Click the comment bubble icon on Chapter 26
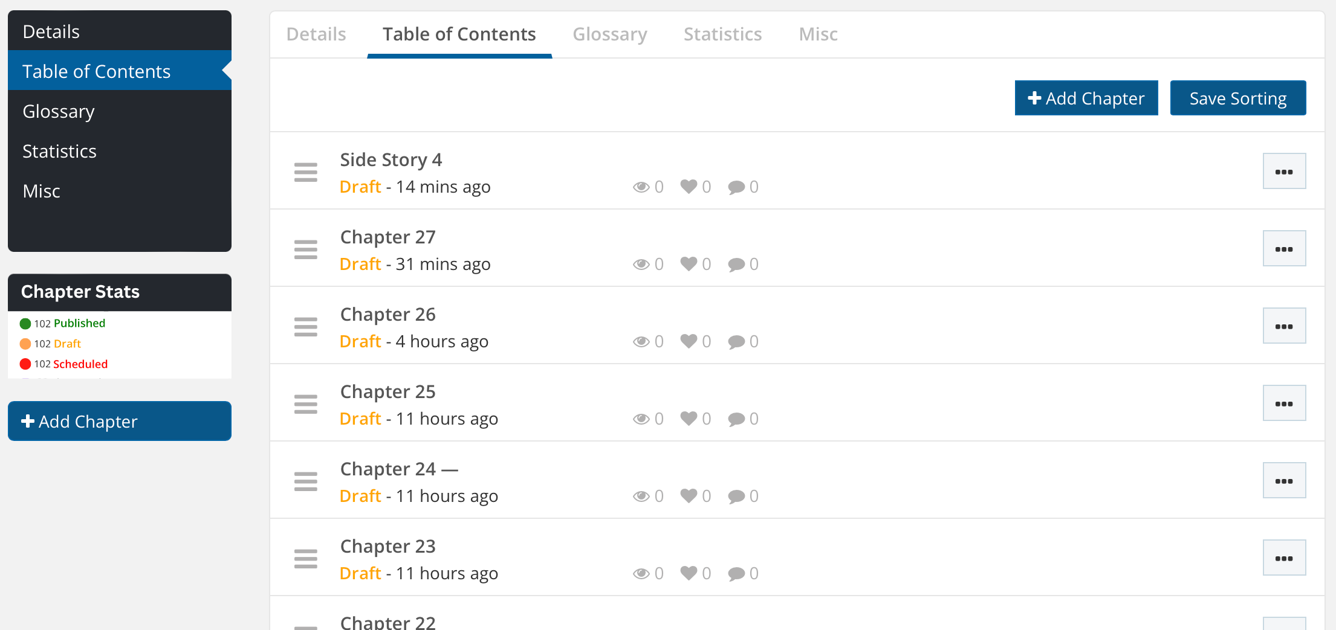The image size is (1336, 630). [736, 341]
